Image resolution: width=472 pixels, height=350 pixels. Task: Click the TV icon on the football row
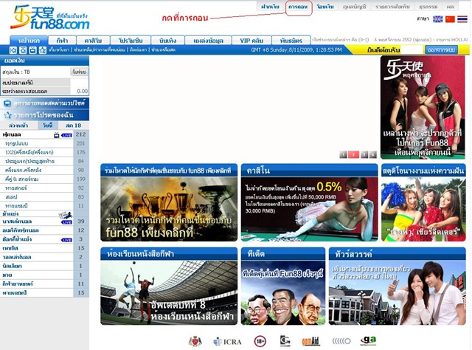[x=56, y=134]
